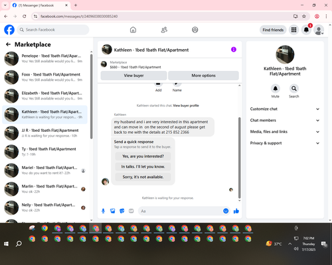Click Kathleen's large listing thumbnail in right panel
Viewport: 332px width, 265px height.
285,54
